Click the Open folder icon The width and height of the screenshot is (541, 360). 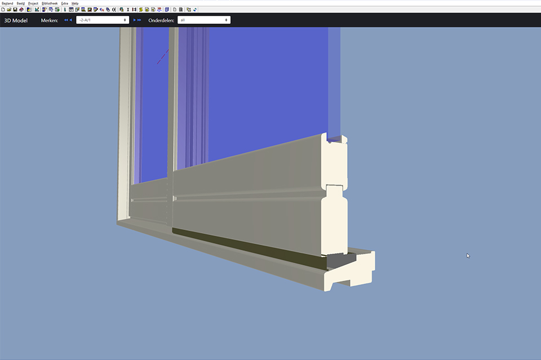click(x=9, y=10)
